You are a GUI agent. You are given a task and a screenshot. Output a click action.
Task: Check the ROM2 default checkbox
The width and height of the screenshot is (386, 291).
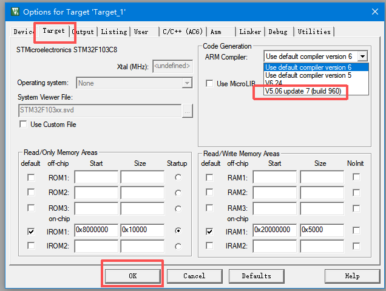click(x=31, y=192)
